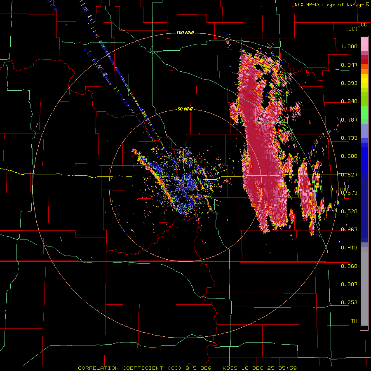Image resolution: width=371 pixels, height=371 pixels.
Task: Select the 0.893 legend value
Action: coord(349,83)
